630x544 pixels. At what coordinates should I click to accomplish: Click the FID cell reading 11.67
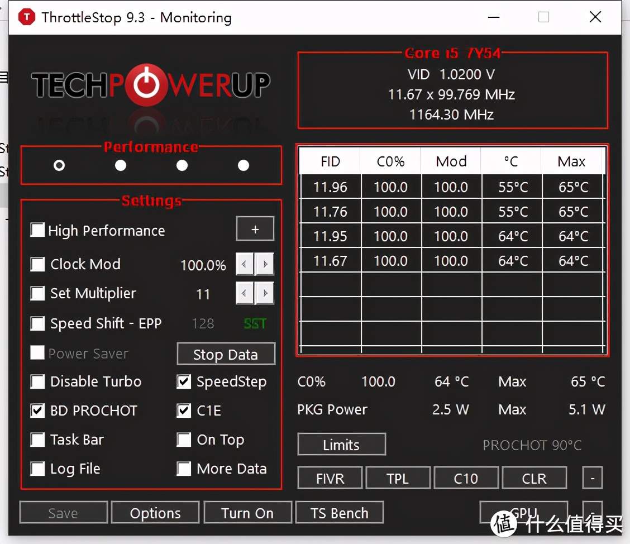[x=330, y=261]
